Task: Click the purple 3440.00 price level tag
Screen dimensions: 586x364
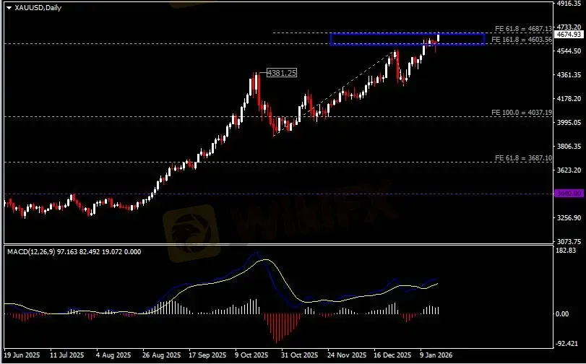Action: [x=569, y=194]
